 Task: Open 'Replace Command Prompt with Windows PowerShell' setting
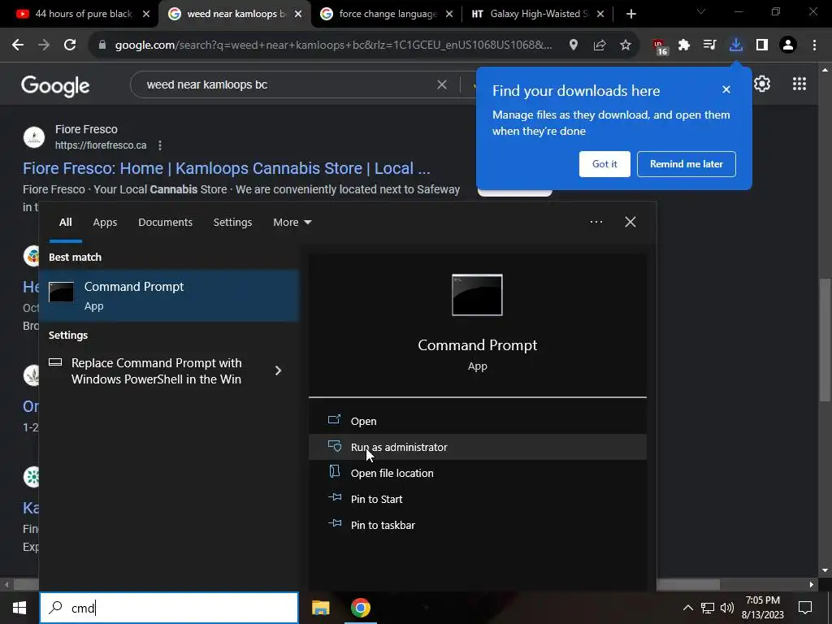pos(157,370)
